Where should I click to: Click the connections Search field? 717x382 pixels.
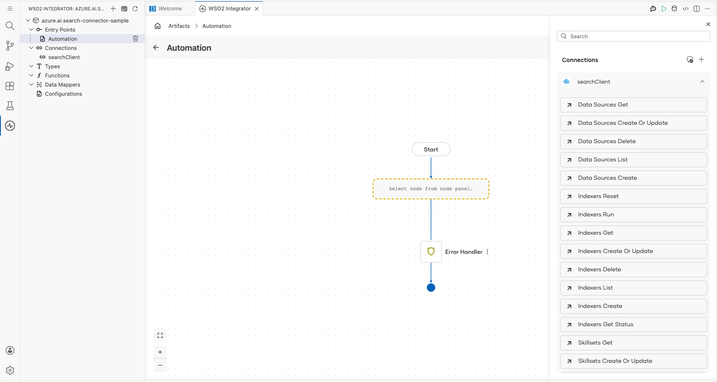coord(633,36)
